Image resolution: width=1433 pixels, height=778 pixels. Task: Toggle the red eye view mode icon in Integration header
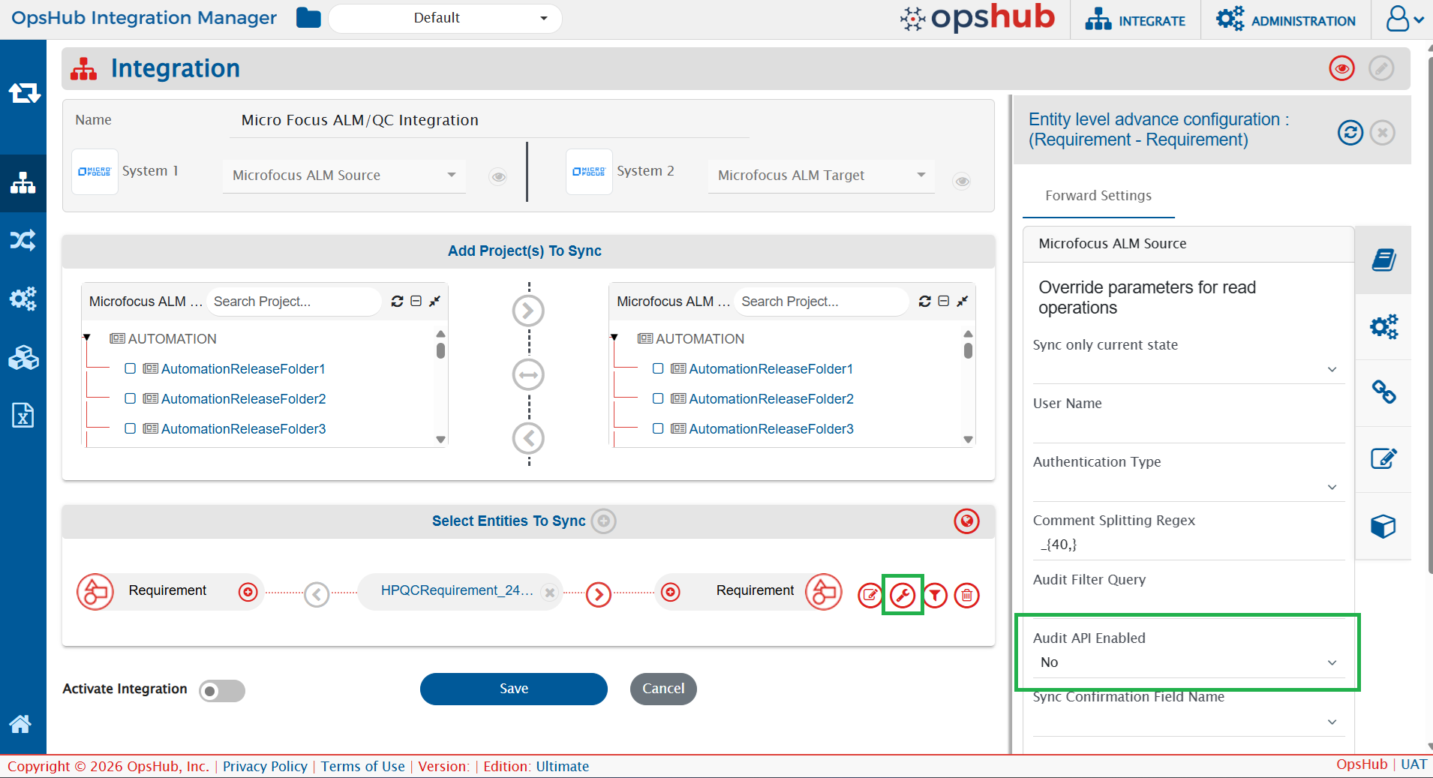click(1342, 68)
